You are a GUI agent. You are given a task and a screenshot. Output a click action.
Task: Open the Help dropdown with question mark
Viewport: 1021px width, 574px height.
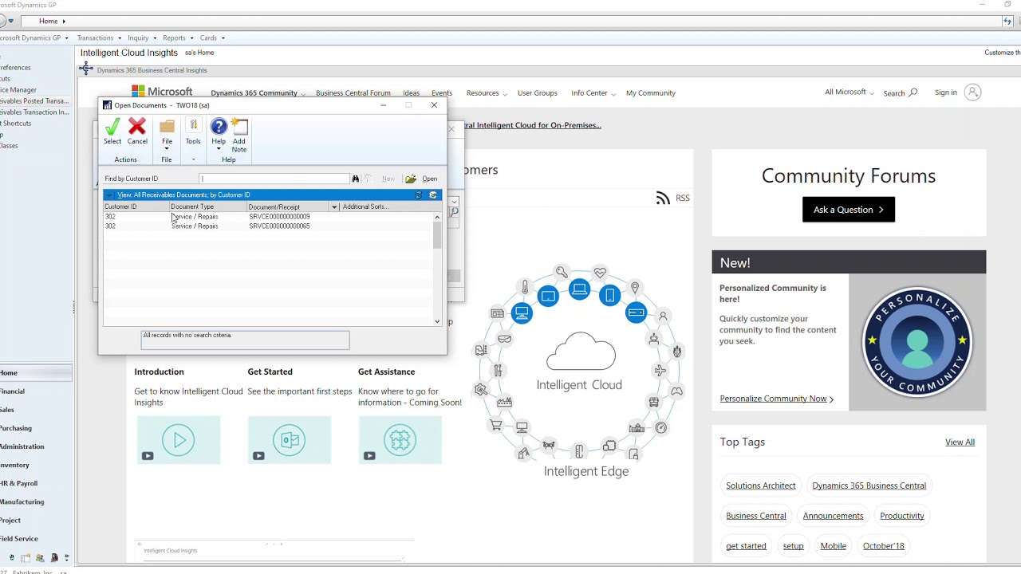(x=219, y=134)
